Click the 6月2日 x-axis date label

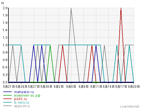pyautogui.click(x=59, y=87)
